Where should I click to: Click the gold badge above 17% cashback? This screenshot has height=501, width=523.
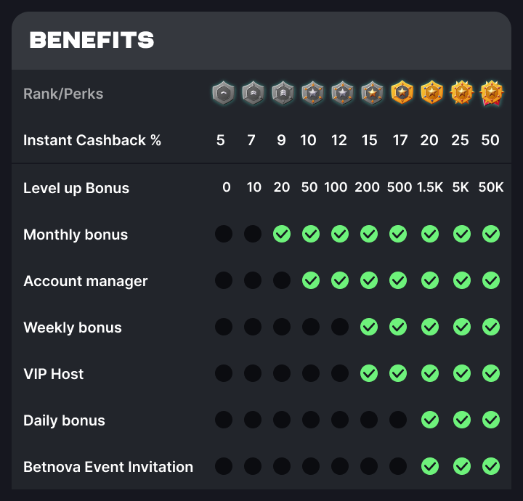click(402, 93)
